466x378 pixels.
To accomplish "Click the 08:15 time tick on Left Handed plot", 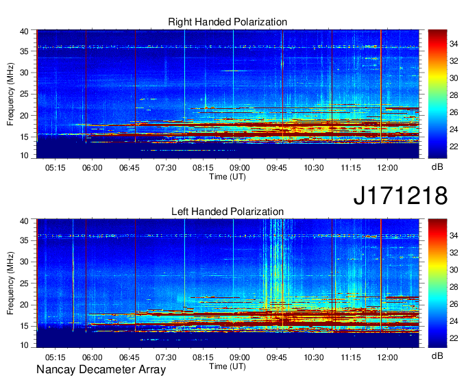I will (x=203, y=357).
